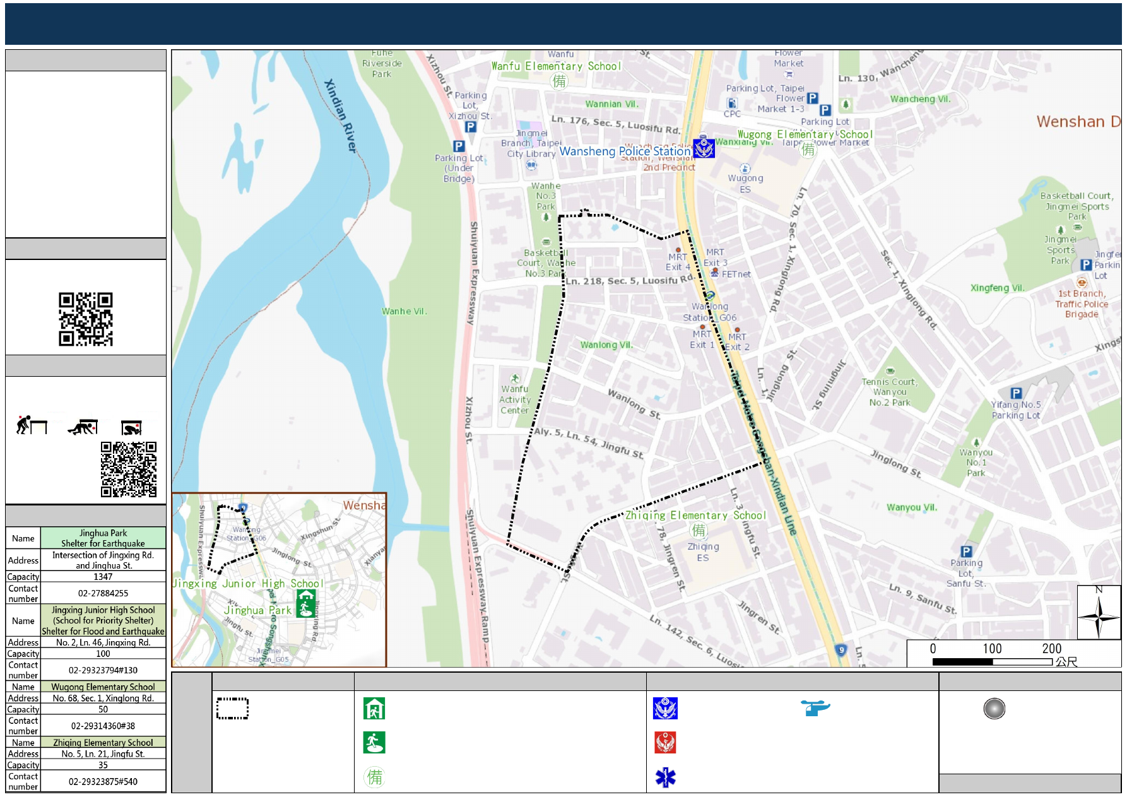The width and height of the screenshot is (1127, 797).
Task: Click the helicopter icon in legend
Action: (815, 707)
